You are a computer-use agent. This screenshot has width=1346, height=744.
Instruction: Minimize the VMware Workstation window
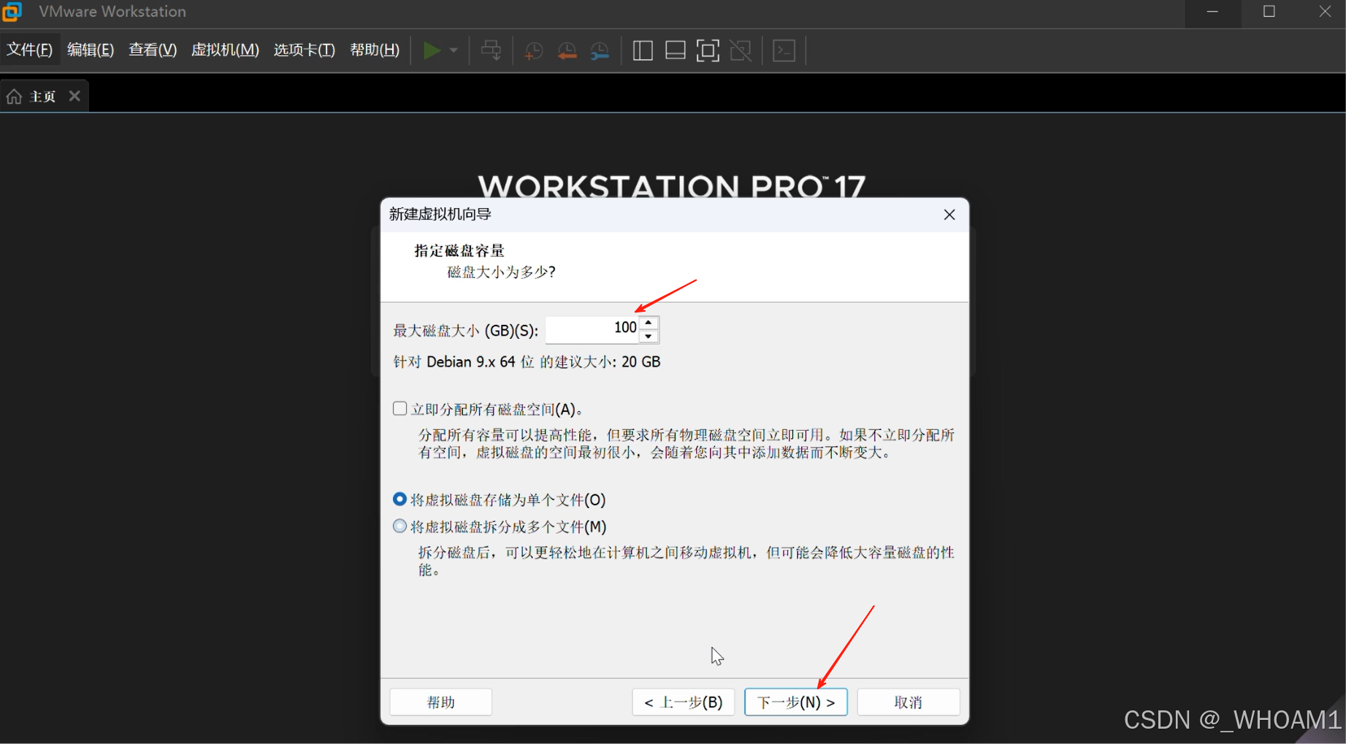point(1212,12)
